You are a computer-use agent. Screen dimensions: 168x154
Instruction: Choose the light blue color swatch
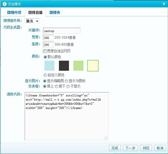tap(49, 66)
